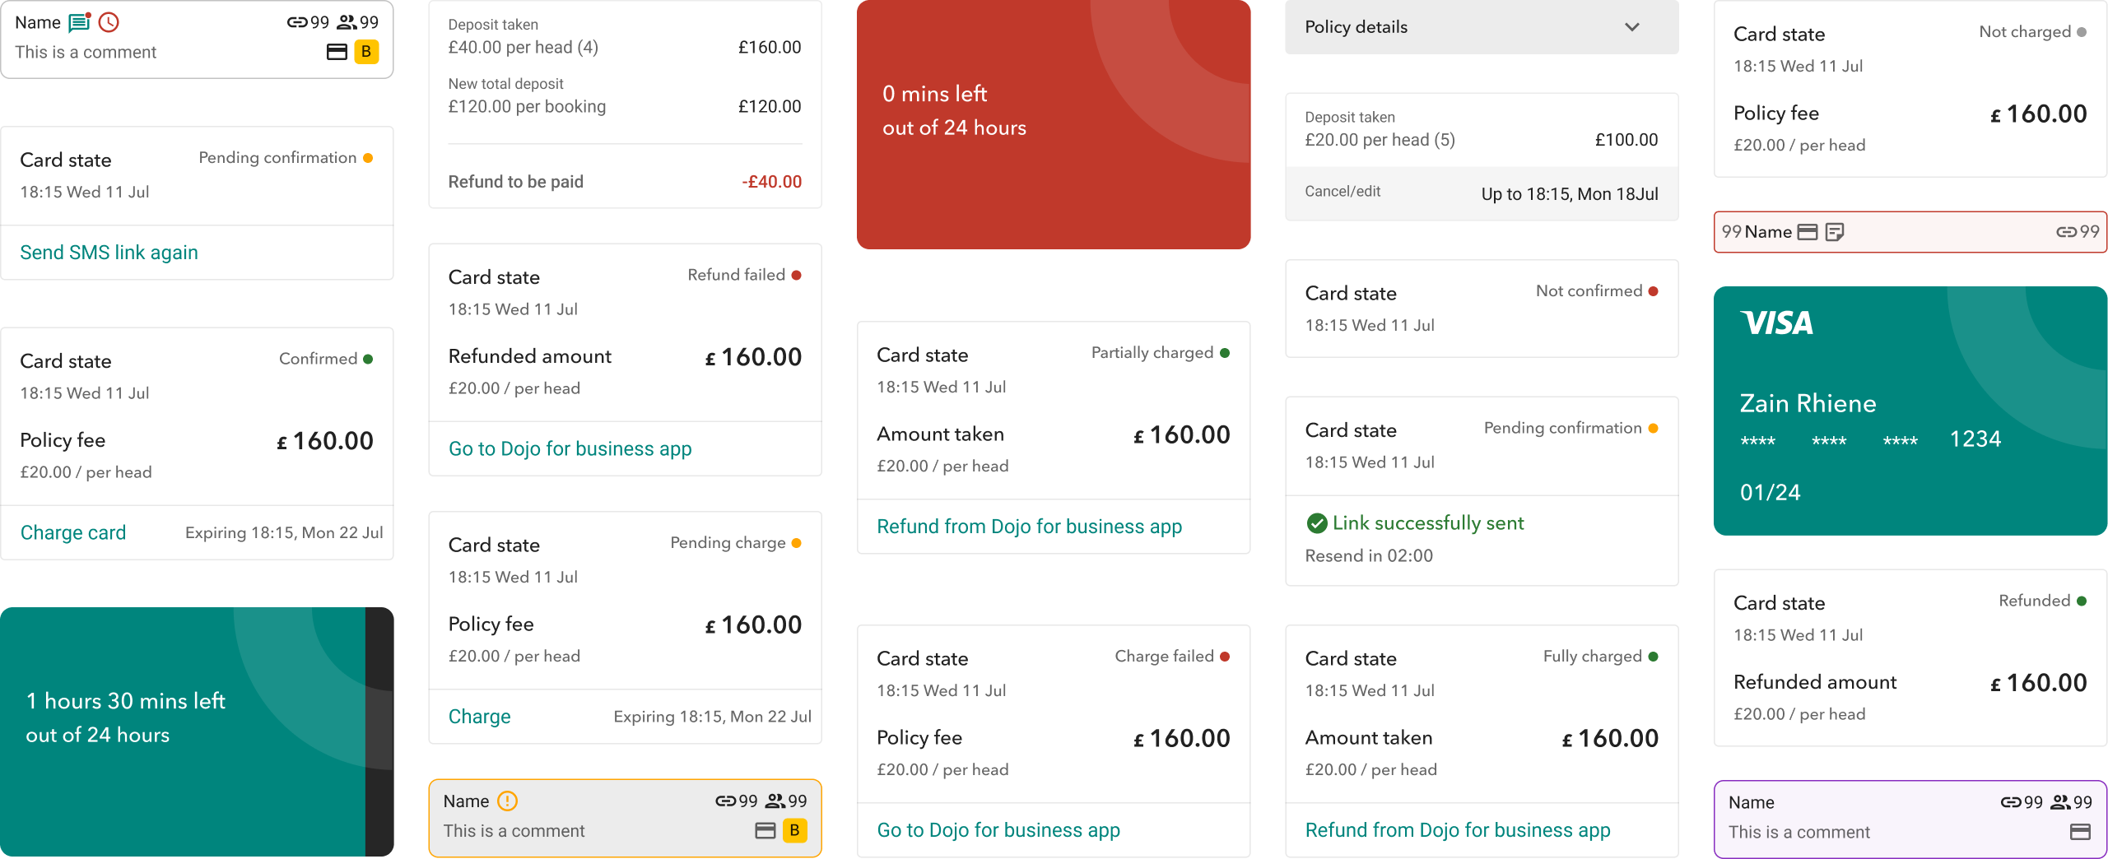This screenshot has height=859, width=2108.
Task: Click the comment icon beside Name in the white booking card
Action: tap(79, 22)
